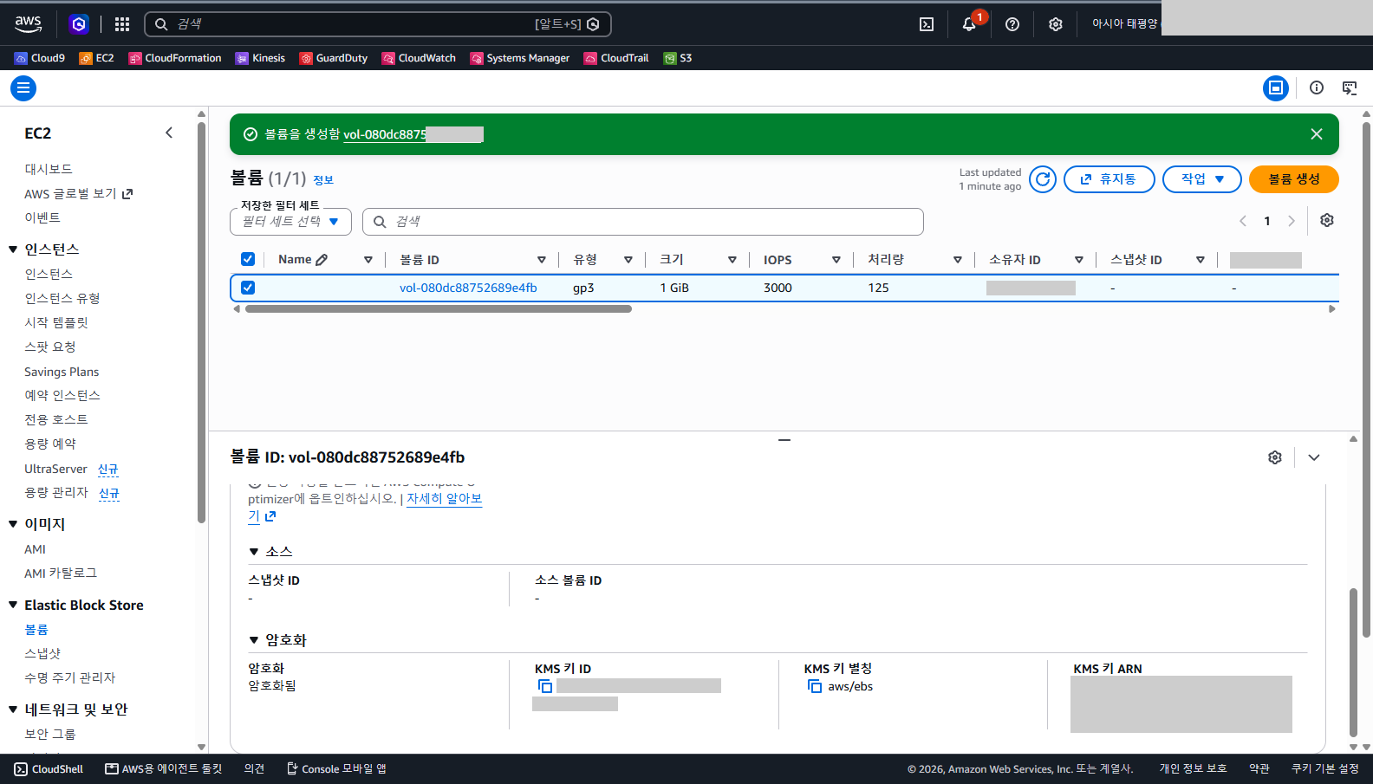Open the 작업 actions dropdown
Viewport: 1373px width, 784px height.
[x=1202, y=179]
